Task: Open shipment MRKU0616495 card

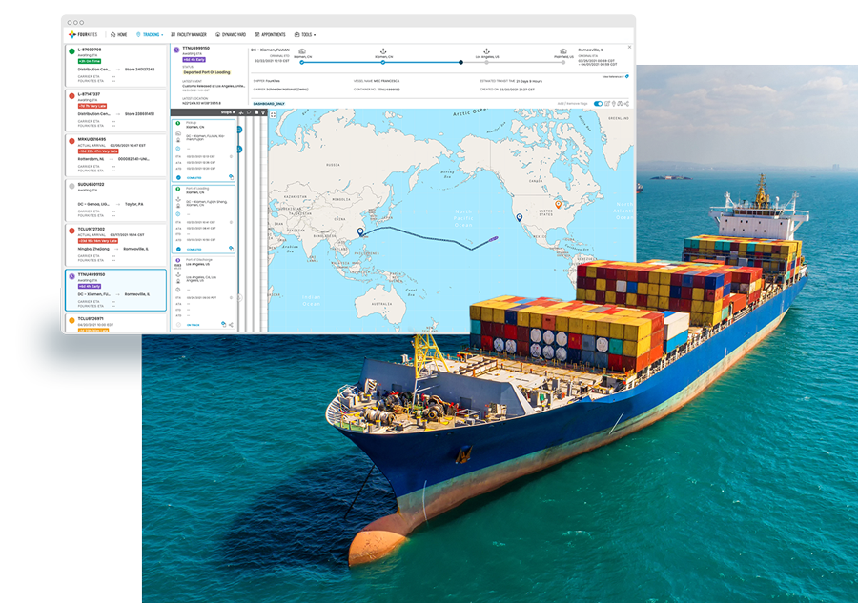Action: (115, 154)
